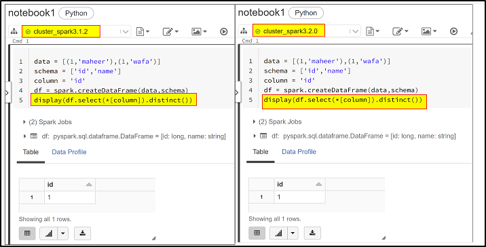486x247 pixels.
Task: Open the File menu icon in left notebook
Action: coord(143,32)
